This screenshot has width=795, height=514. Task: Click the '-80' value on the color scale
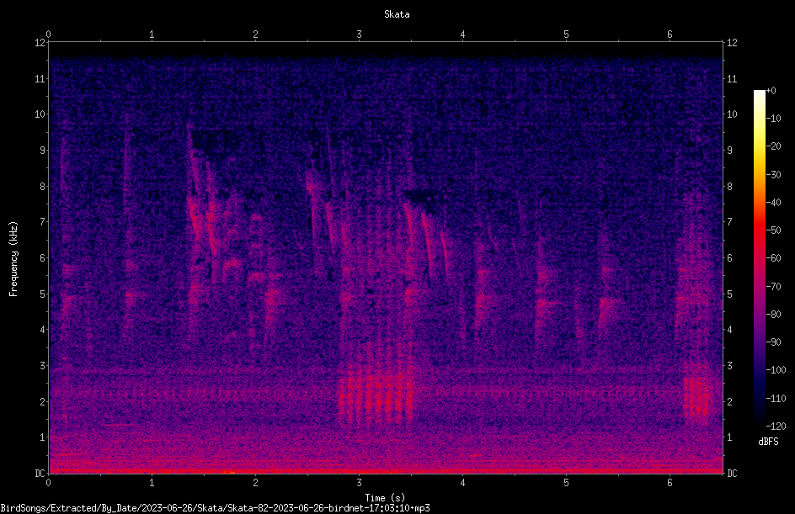tap(774, 315)
